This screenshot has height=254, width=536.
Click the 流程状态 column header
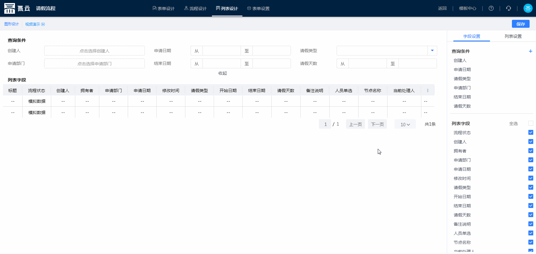pos(37,91)
